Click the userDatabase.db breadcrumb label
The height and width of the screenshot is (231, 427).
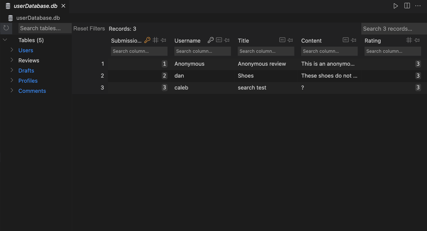[38, 18]
